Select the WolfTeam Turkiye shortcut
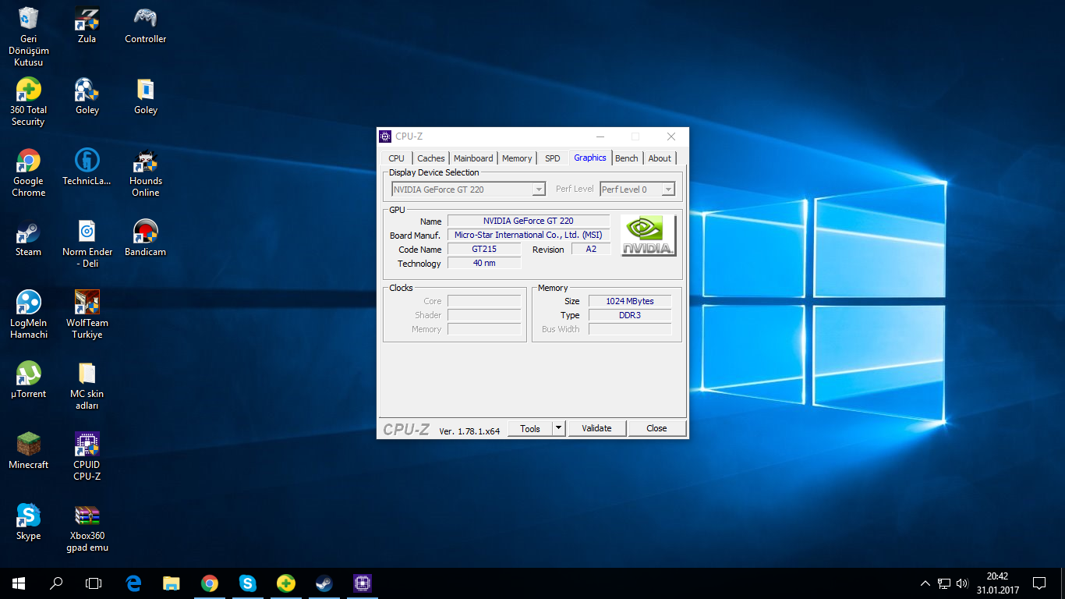 point(87,315)
